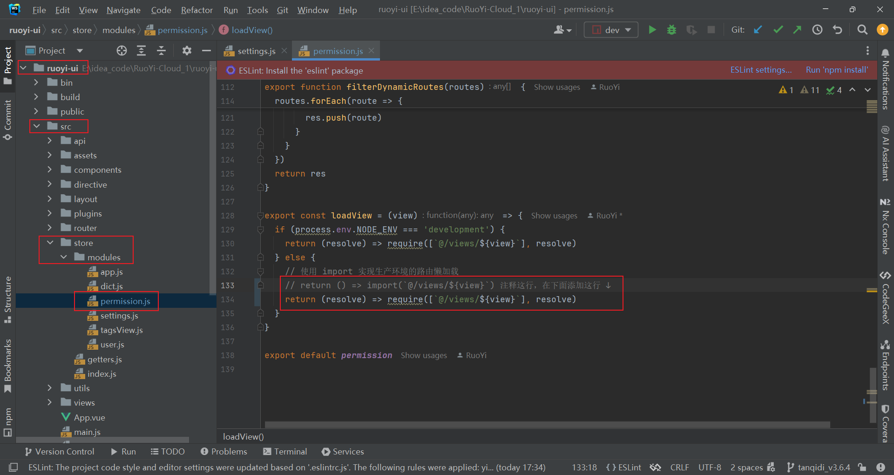Show usages of filterDynamicRoutes
894x475 pixels.
point(557,87)
